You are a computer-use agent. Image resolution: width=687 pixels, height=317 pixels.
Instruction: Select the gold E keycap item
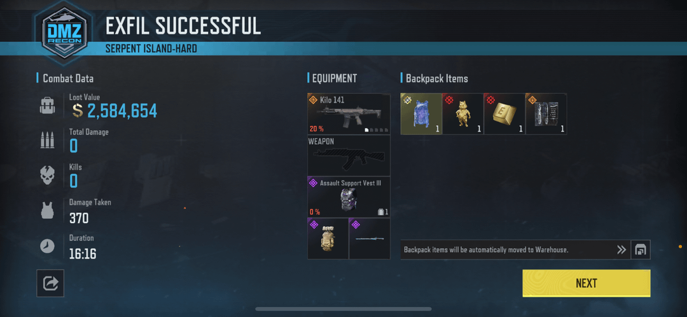click(504, 114)
